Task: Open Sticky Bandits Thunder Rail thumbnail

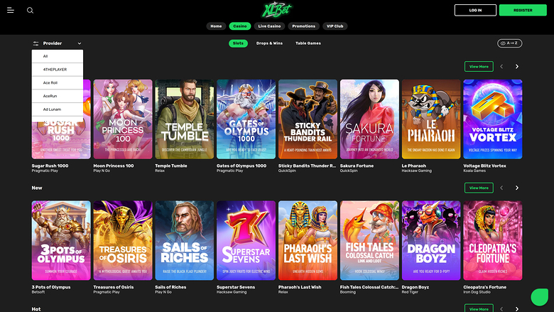Action: tap(308, 119)
